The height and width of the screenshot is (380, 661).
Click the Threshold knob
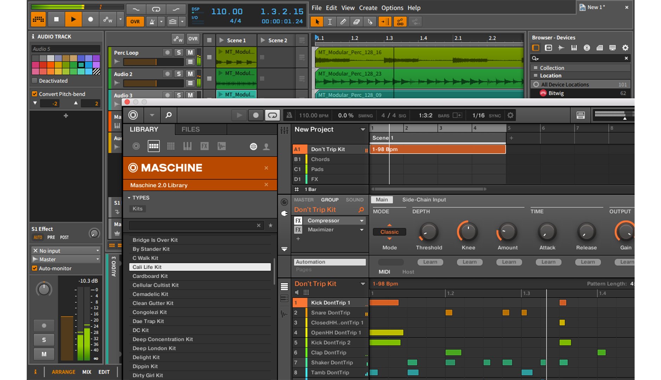[429, 232]
